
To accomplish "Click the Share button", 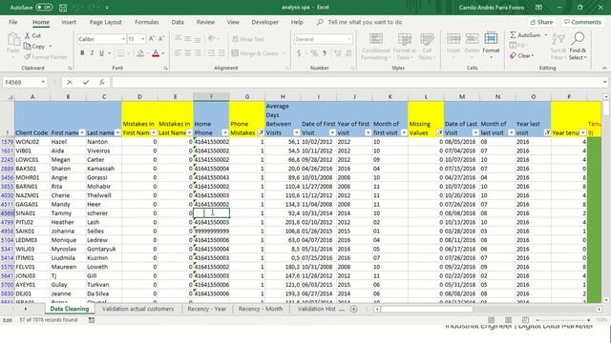I will coord(541,22).
